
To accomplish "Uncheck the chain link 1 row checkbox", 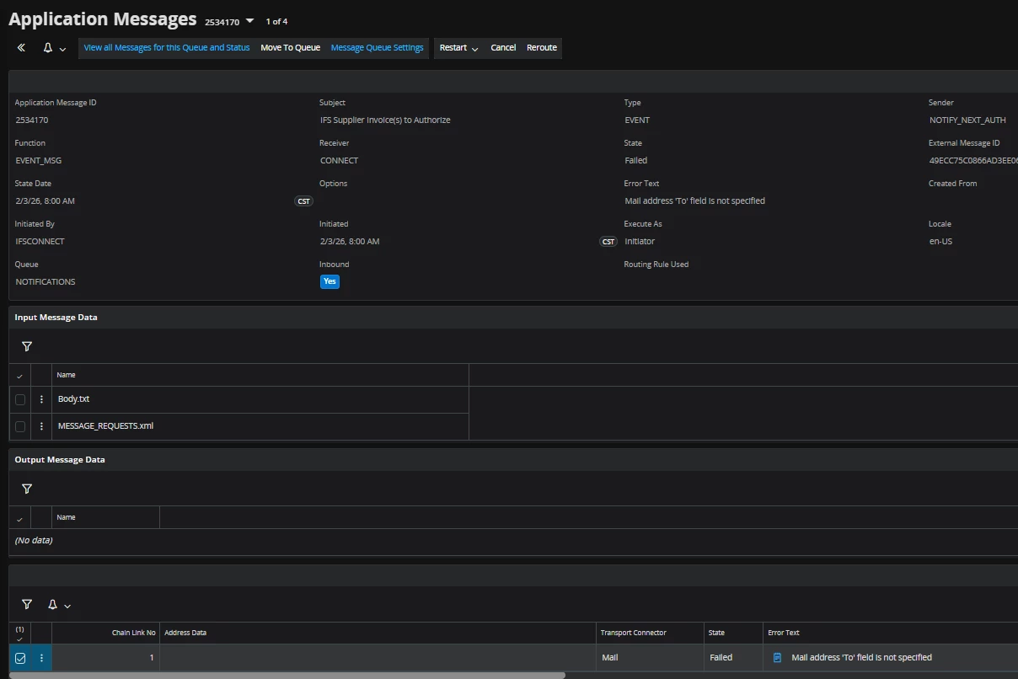I will pos(20,658).
